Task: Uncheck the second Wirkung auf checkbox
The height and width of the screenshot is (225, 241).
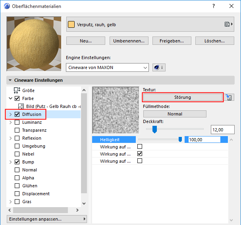Action: [x=140, y=154]
